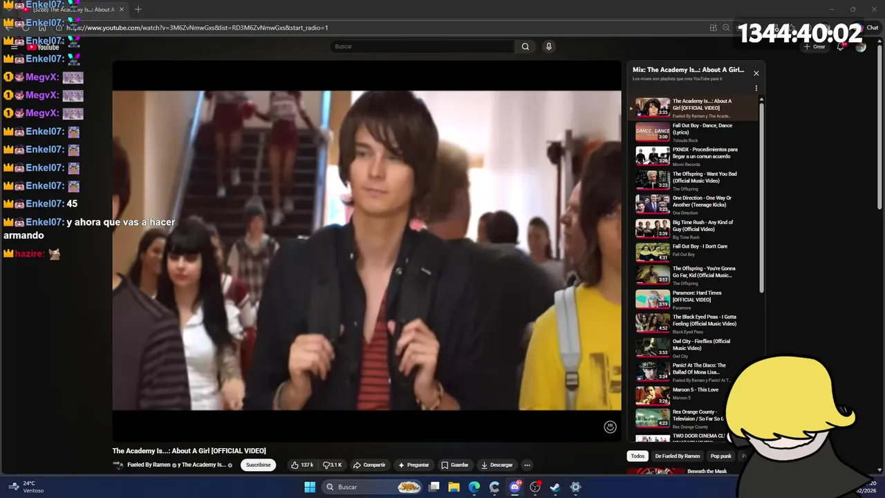The height and width of the screenshot is (498, 885).
Task: Close the Mix playlist panel
Action: click(x=756, y=73)
